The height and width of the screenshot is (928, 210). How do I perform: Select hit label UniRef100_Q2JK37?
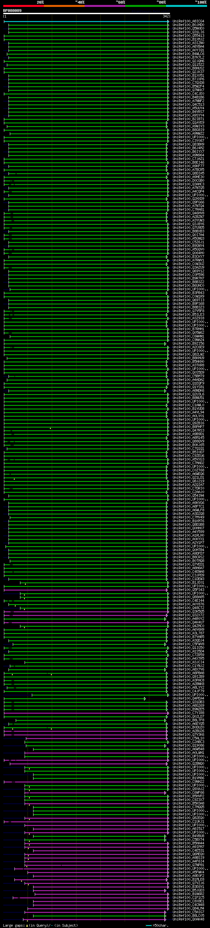[x=188, y=72]
